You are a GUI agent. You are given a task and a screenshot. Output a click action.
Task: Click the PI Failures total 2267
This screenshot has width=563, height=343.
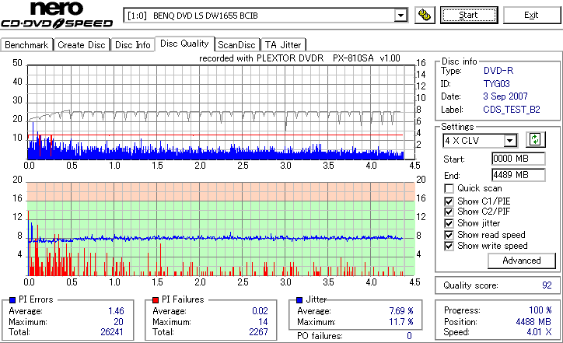[x=258, y=332]
